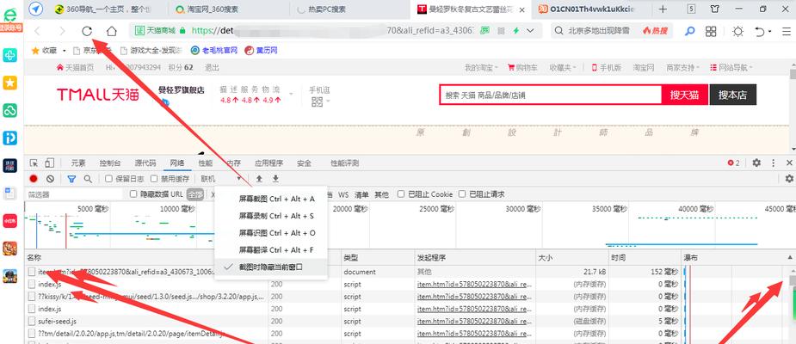796x344 pixels.
Task: Import HAR file upload arrow
Action: click(x=259, y=179)
